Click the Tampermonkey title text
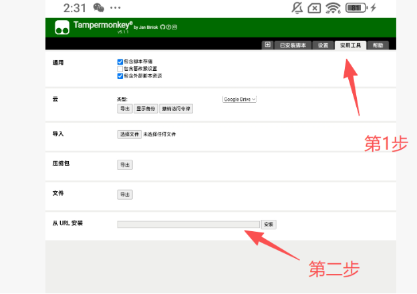Screen dimensions: 417x294 (x=103, y=25)
